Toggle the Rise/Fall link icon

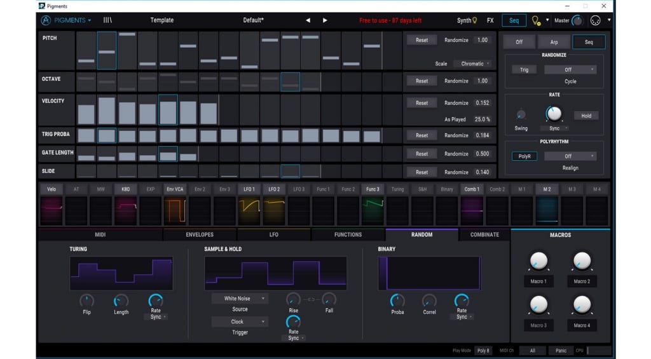click(x=311, y=299)
